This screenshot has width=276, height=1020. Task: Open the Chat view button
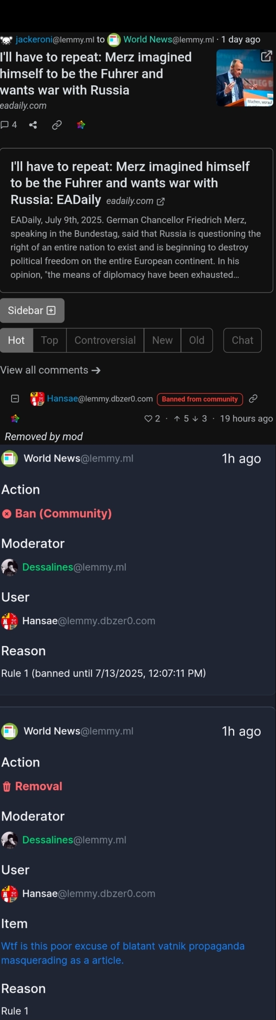[243, 340]
